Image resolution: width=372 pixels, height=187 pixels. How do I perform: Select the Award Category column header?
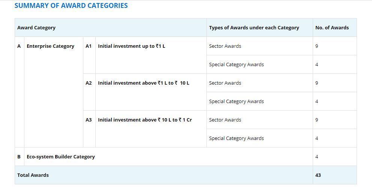click(x=36, y=27)
